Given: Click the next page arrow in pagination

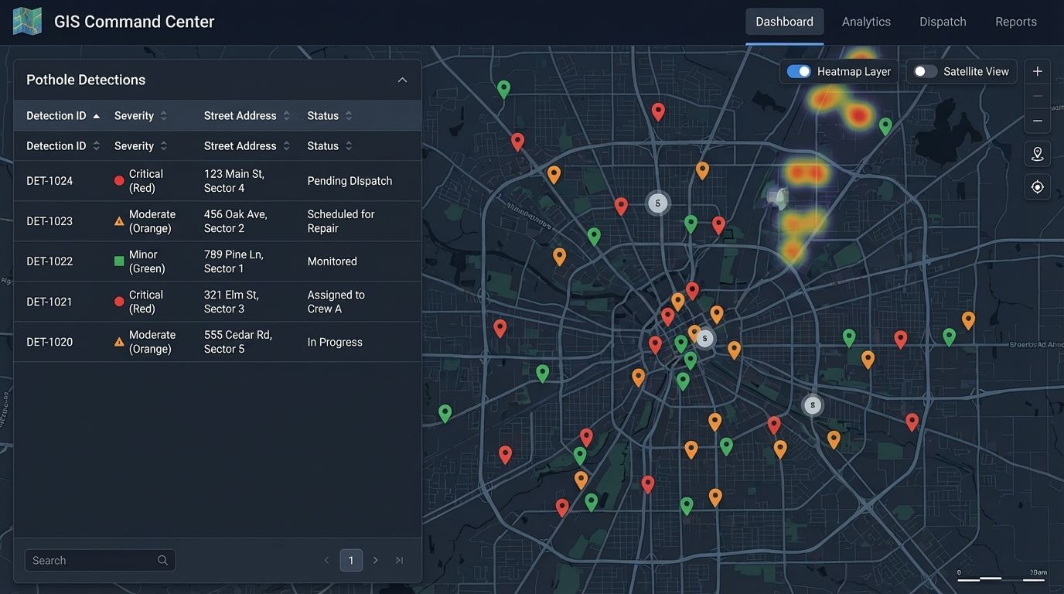Looking at the screenshot, I should coord(375,559).
